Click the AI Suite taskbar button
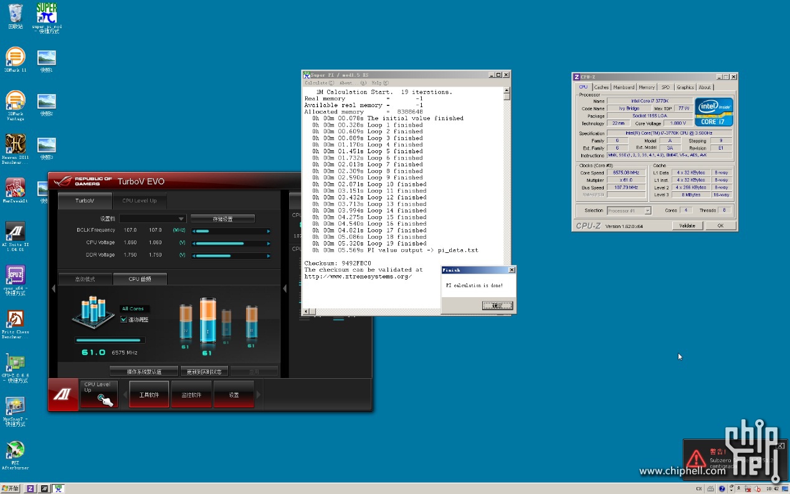Viewport: 790px width, 494px height. pos(44,488)
